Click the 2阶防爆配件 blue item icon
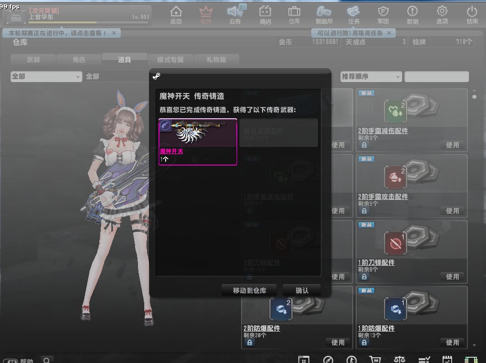This screenshot has width=486, height=363. click(x=281, y=309)
